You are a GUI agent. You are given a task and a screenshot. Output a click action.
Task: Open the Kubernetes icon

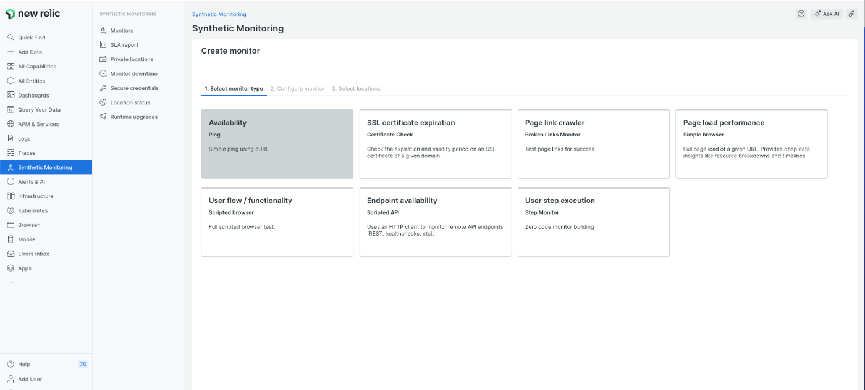(x=11, y=210)
